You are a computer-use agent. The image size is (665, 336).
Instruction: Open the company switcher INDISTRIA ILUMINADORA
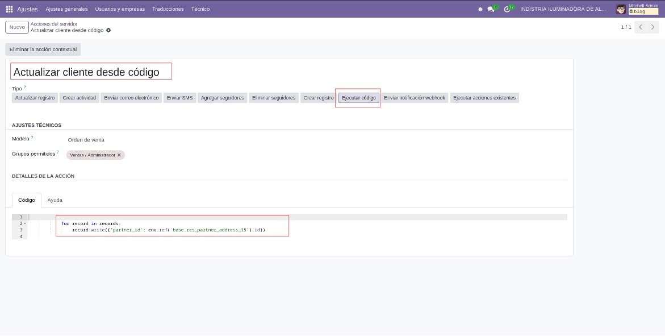click(563, 9)
